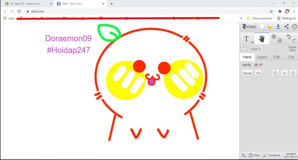Undo the last action
This screenshot has height=160, width=298.
[x=288, y=36]
